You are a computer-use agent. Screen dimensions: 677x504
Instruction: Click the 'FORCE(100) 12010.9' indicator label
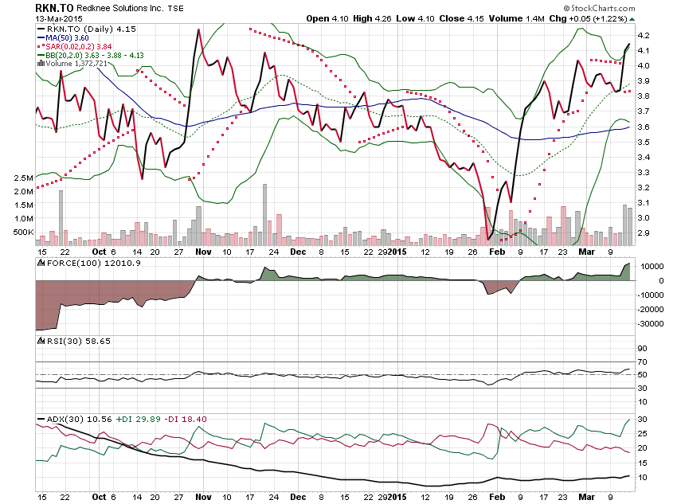94,264
